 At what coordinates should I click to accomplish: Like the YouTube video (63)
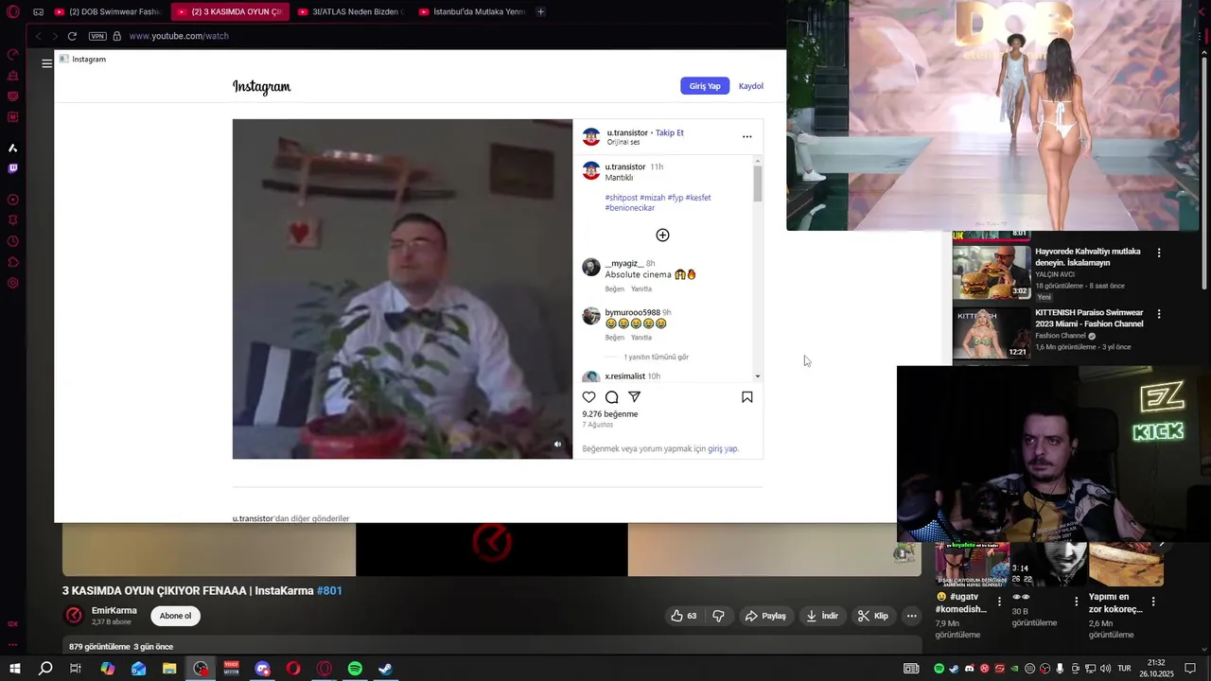point(684,616)
